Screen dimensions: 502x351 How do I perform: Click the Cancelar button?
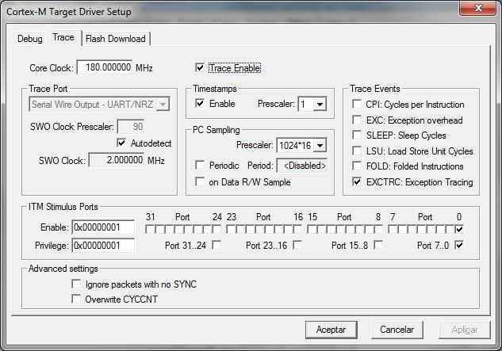(x=397, y=330)
